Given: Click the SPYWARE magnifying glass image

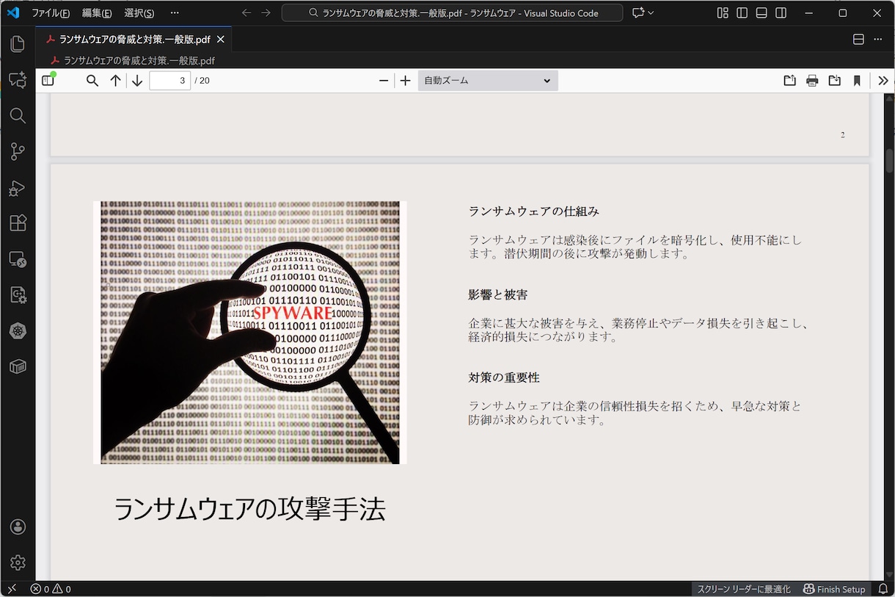Looking at the screenshot, I should [x=250, y=333].
